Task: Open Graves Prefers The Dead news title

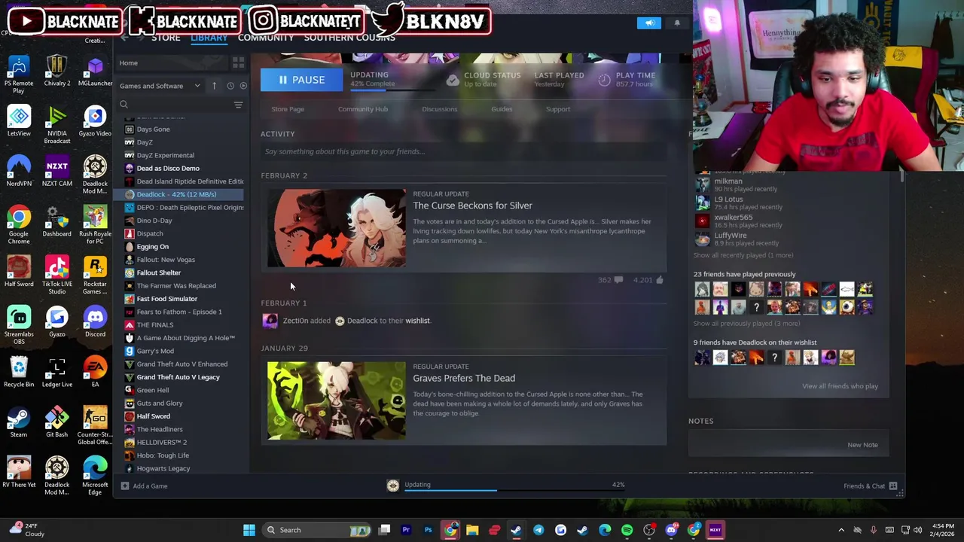Action: [464, 378]
